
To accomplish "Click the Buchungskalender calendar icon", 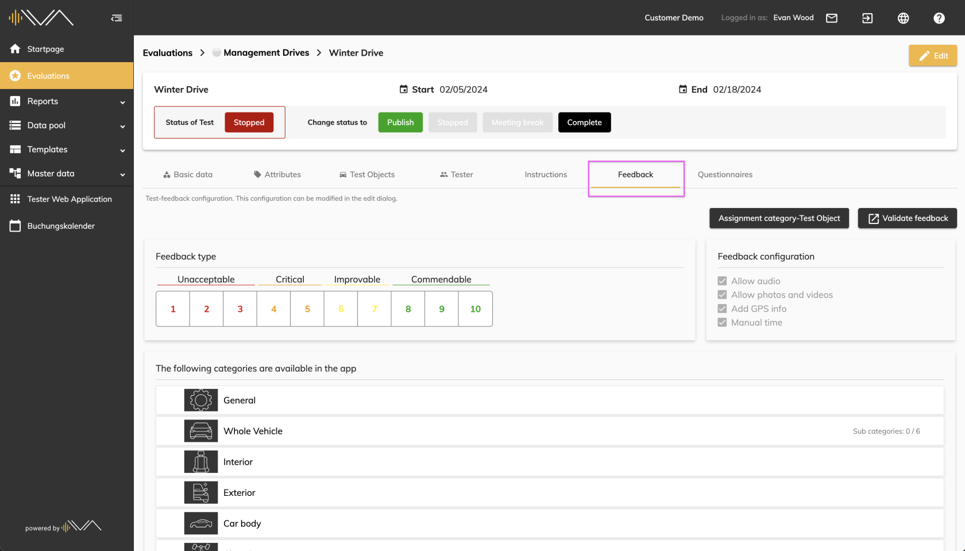I will click(16, 226).
